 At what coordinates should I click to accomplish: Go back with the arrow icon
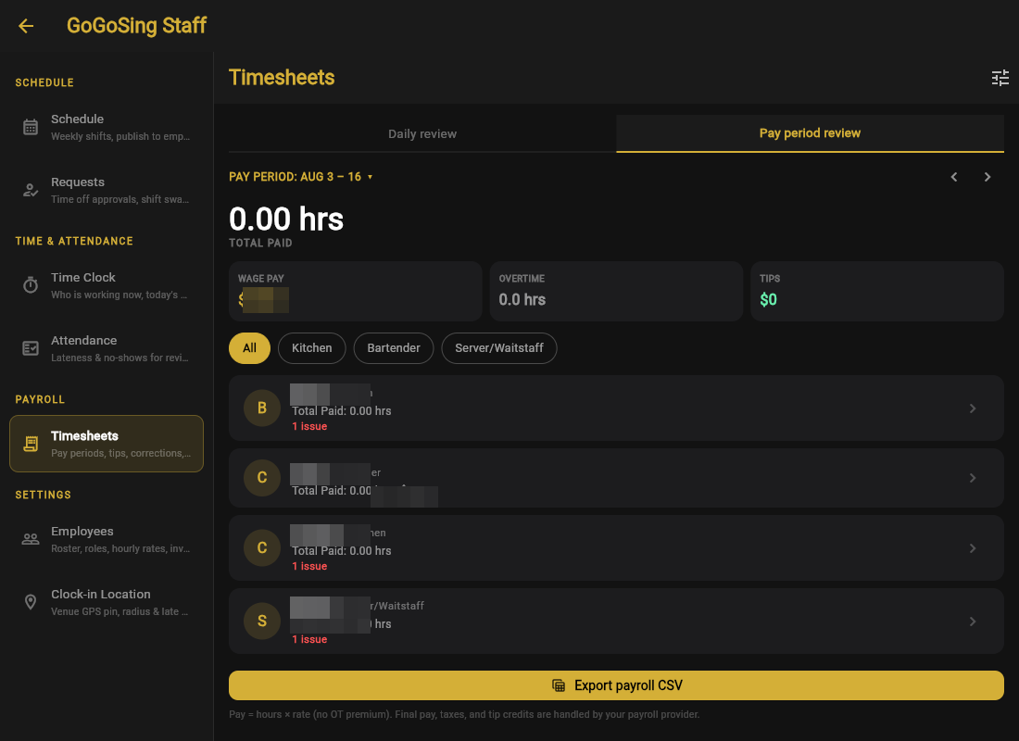click(x=26, y=26)
